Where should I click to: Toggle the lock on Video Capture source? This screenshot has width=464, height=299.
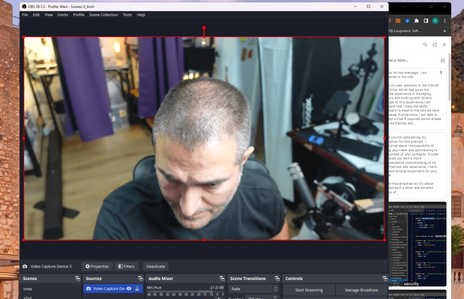tap(137, 288)
